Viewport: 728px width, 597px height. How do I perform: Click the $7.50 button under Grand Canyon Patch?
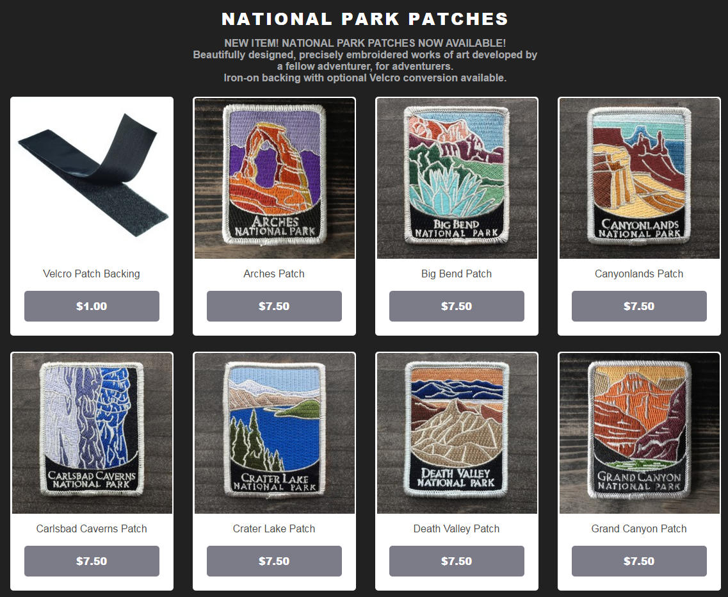[640, 561]
